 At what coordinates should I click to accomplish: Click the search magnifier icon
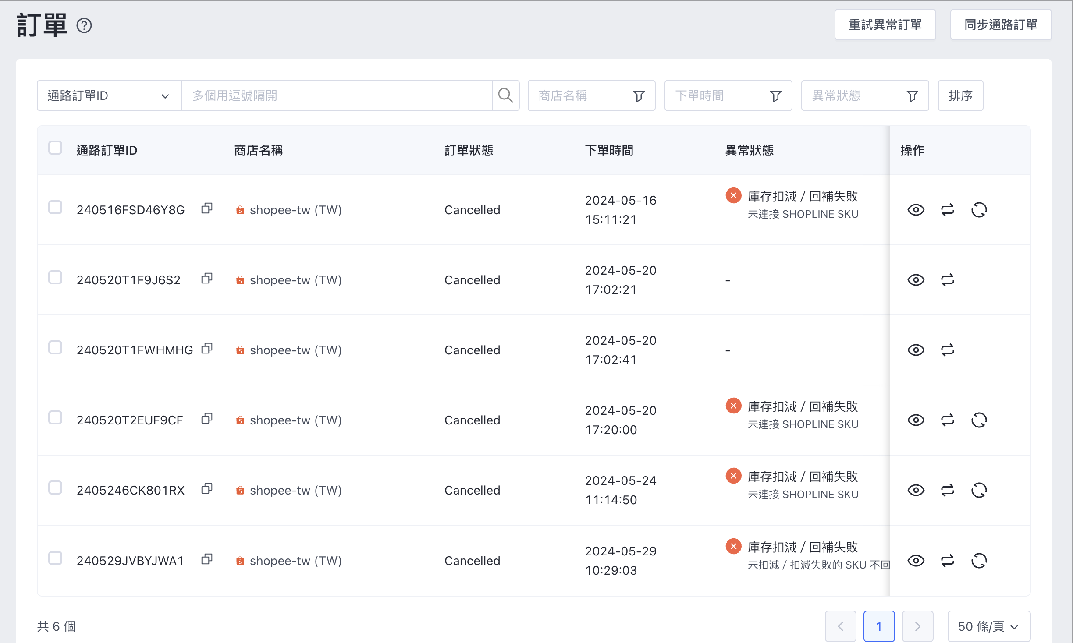point(505,95)
